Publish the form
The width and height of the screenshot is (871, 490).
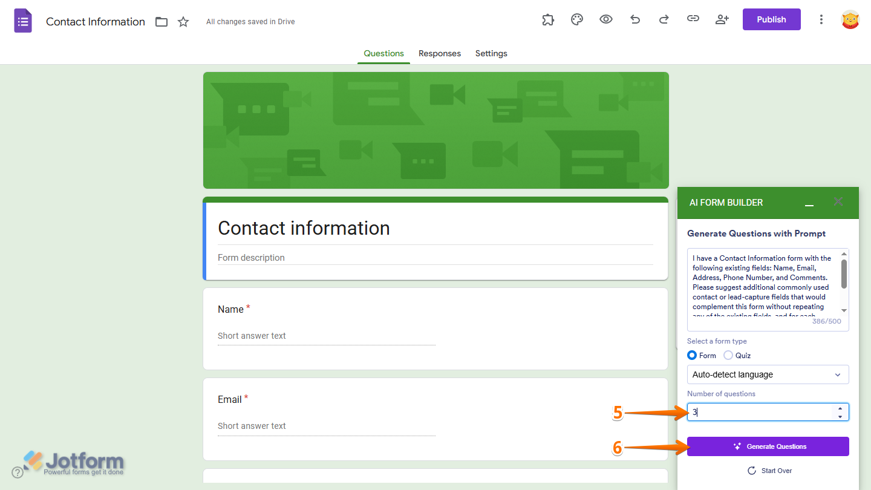[x=771, y=19]
